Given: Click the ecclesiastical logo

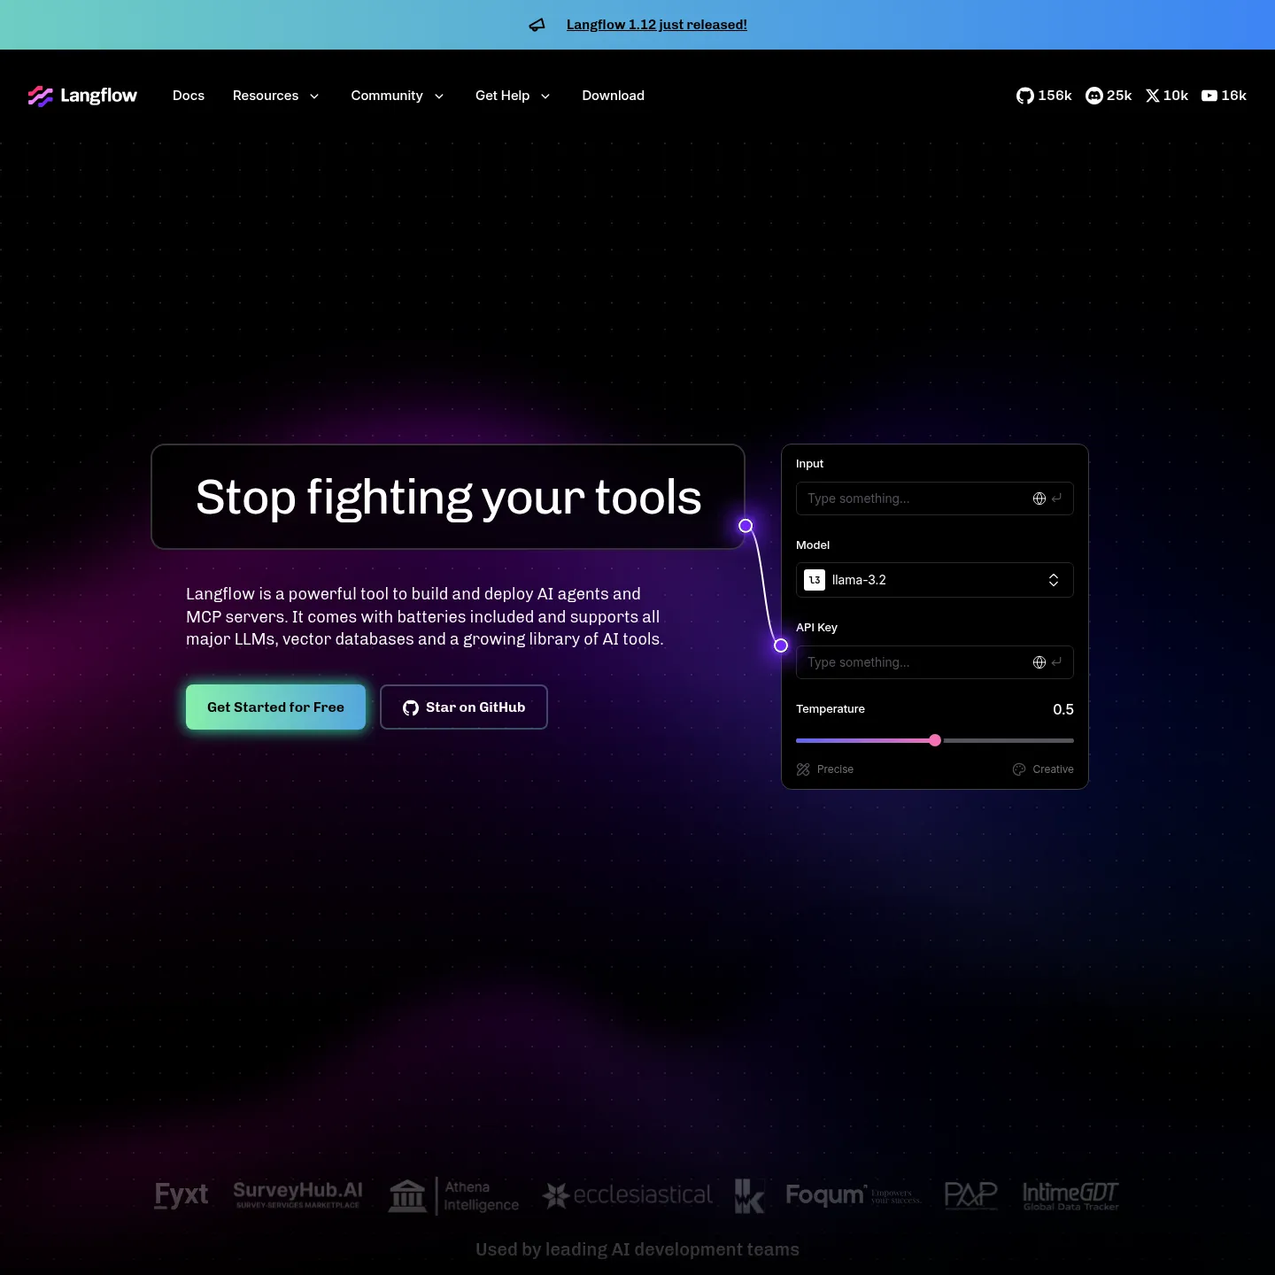Looking at the screenshot, I should [x=628, y=1195].
